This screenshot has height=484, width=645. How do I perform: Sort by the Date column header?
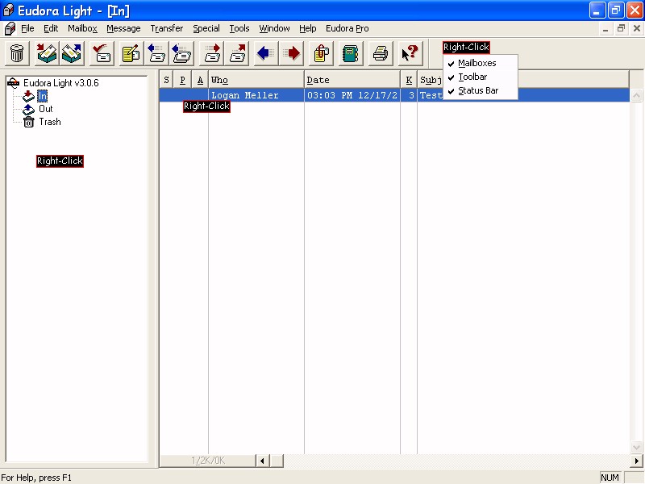coord(352,79)
